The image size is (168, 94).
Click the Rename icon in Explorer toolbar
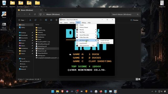pos(46,20)
